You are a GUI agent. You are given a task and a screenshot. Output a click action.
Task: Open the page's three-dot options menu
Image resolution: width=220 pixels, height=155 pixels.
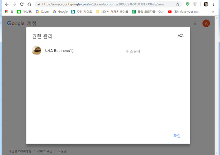tap(195, 24)
